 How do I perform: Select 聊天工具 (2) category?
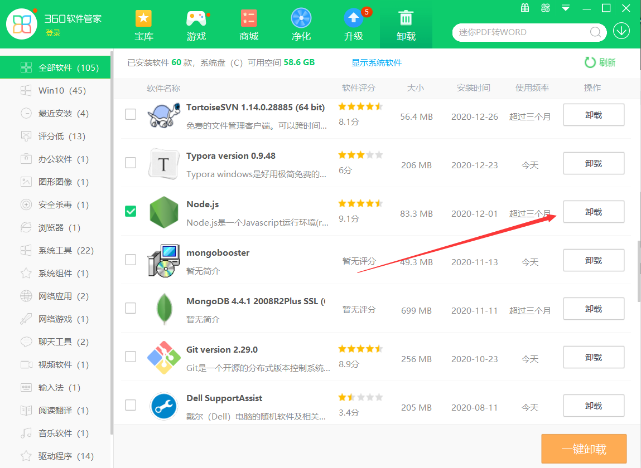click(x=55, y=342)
